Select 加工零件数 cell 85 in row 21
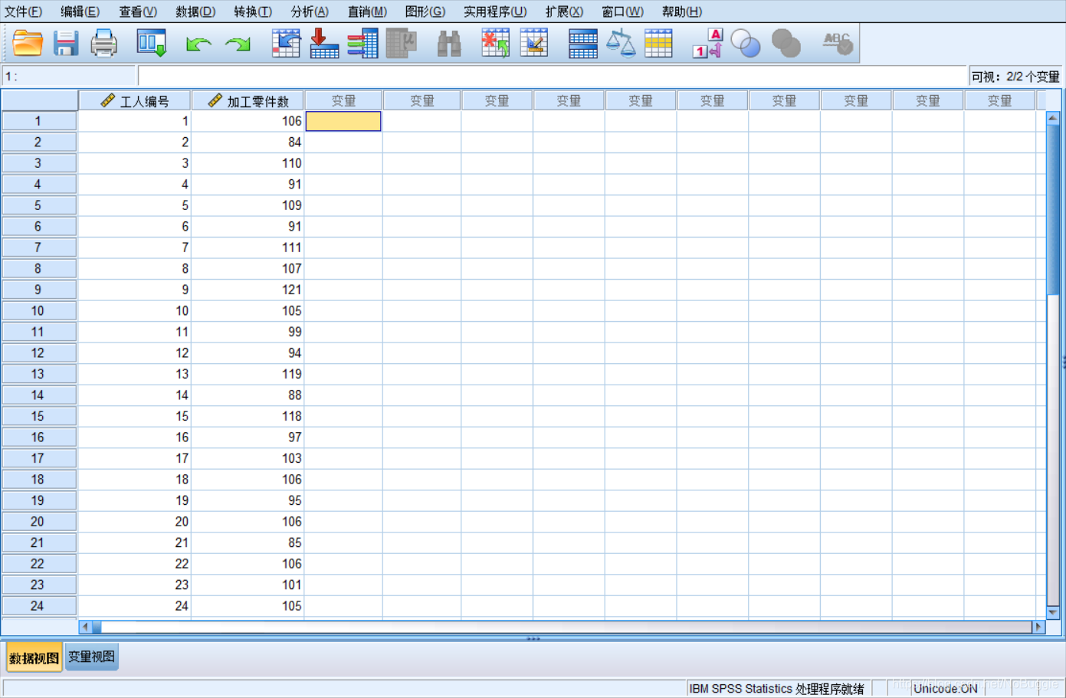Screen dimensions: 1066x698 pyautogui.click(x=248, y=542)
